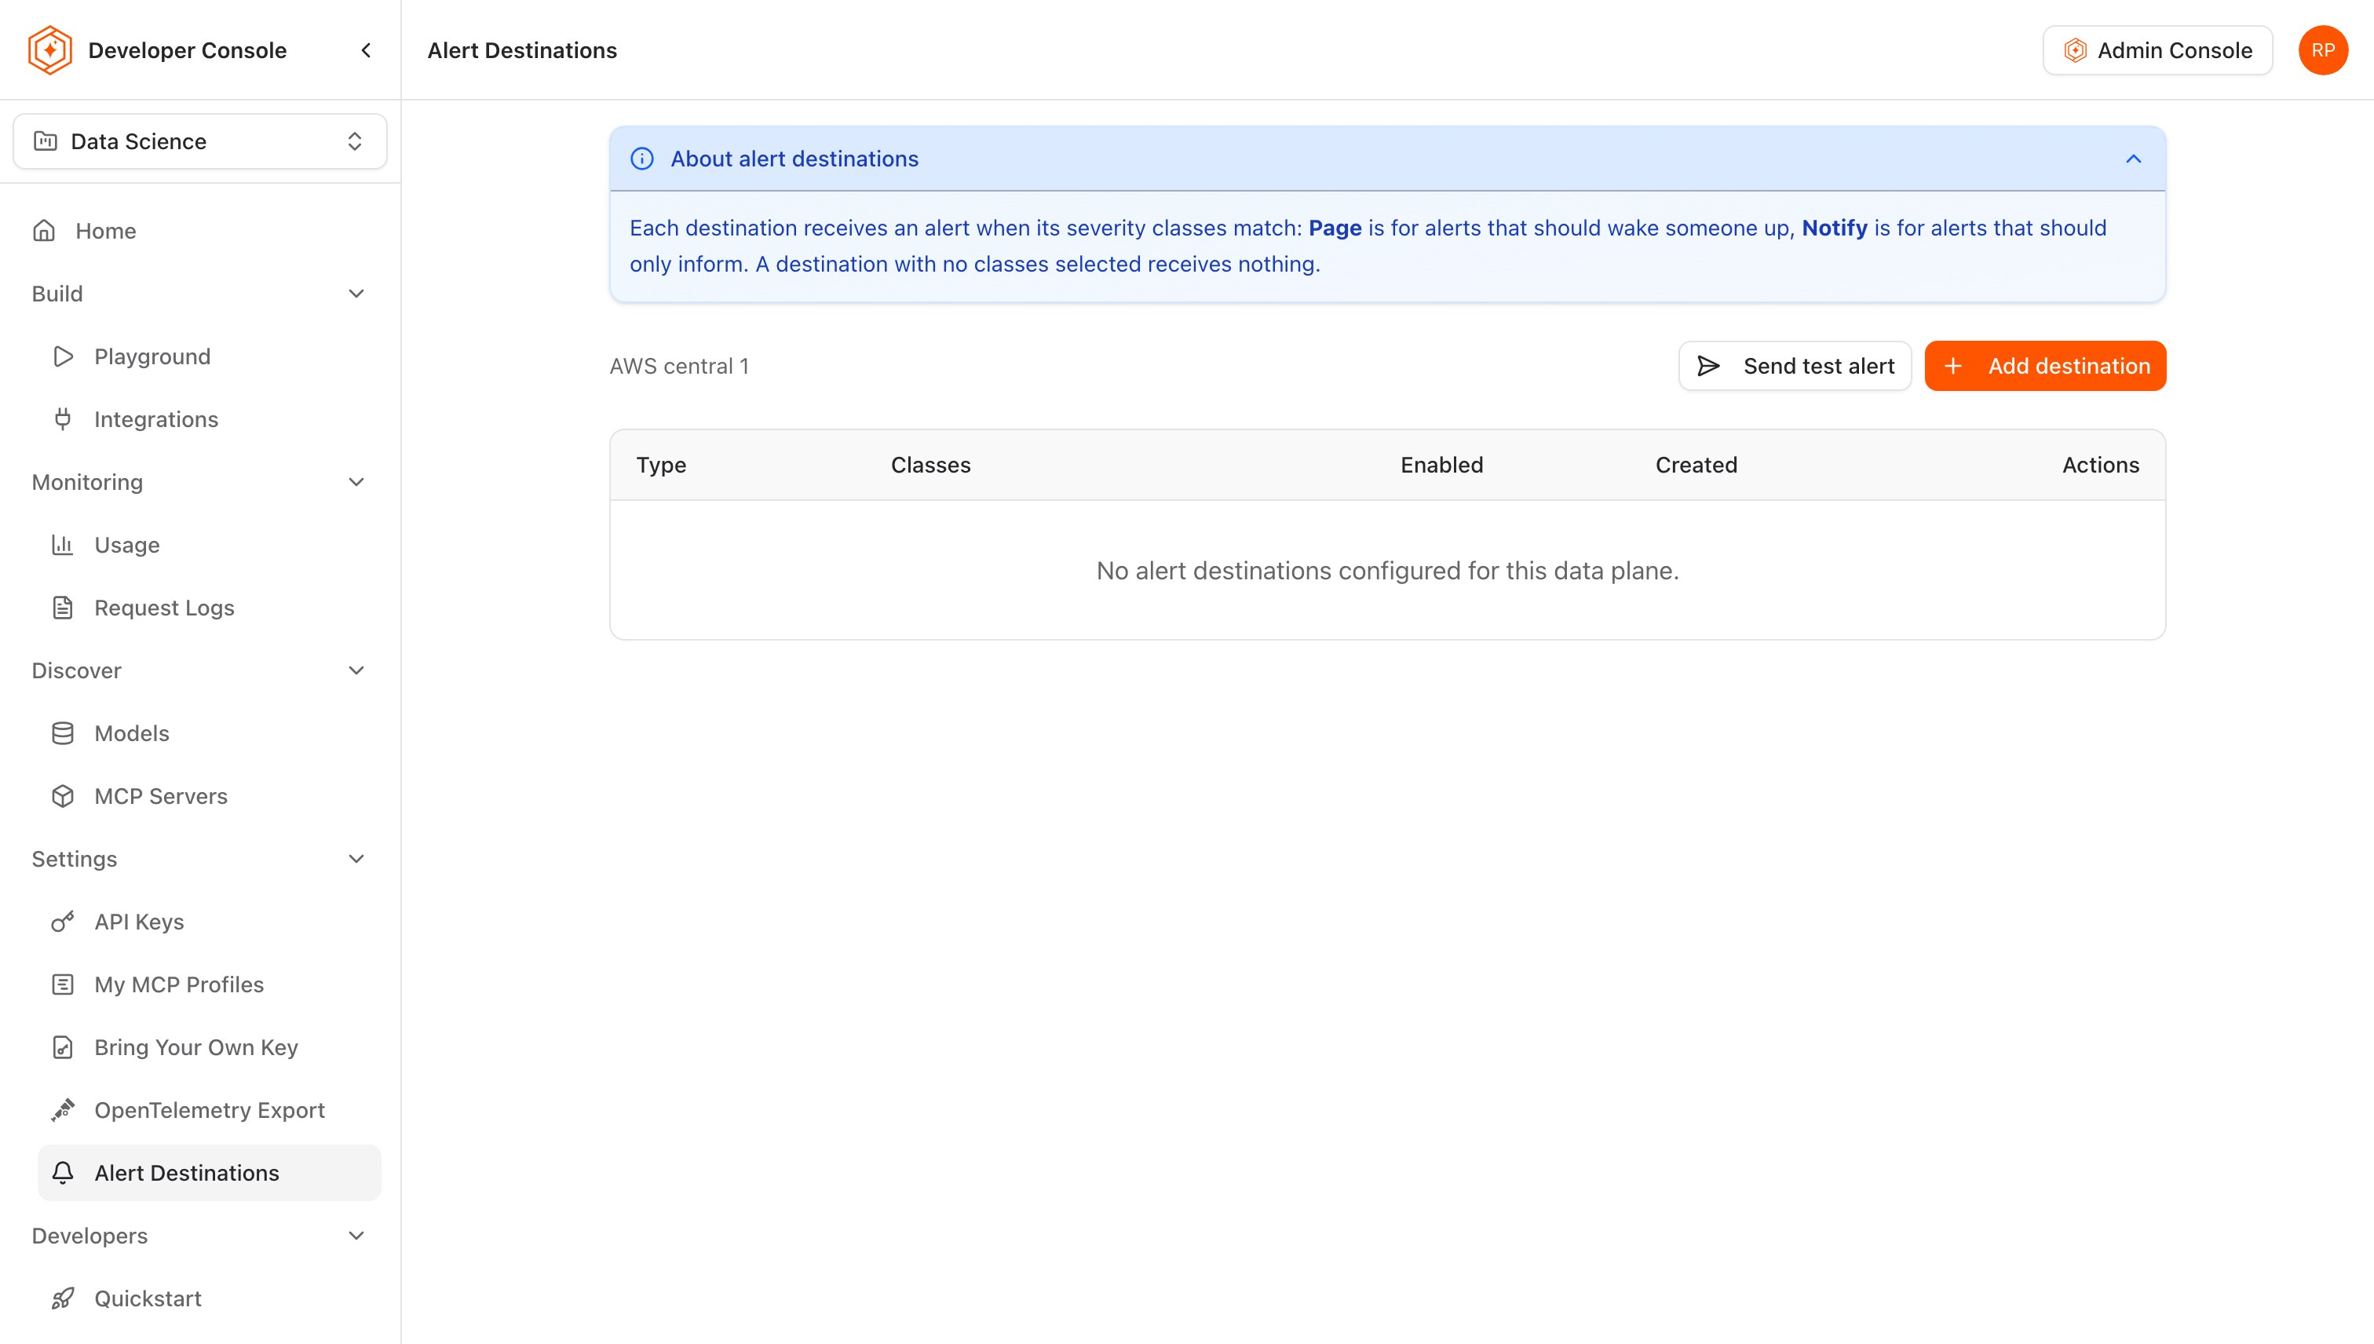Image resolution: width=2374 pixels, height=1344 pixels.
Task: Open the Admin Console
Action: (x=2157, y=49)
